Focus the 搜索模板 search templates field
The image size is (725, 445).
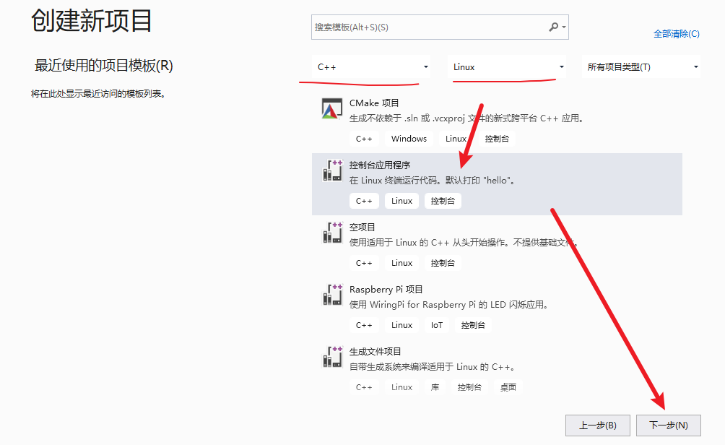pyautogui.click(x=430, y=27)
